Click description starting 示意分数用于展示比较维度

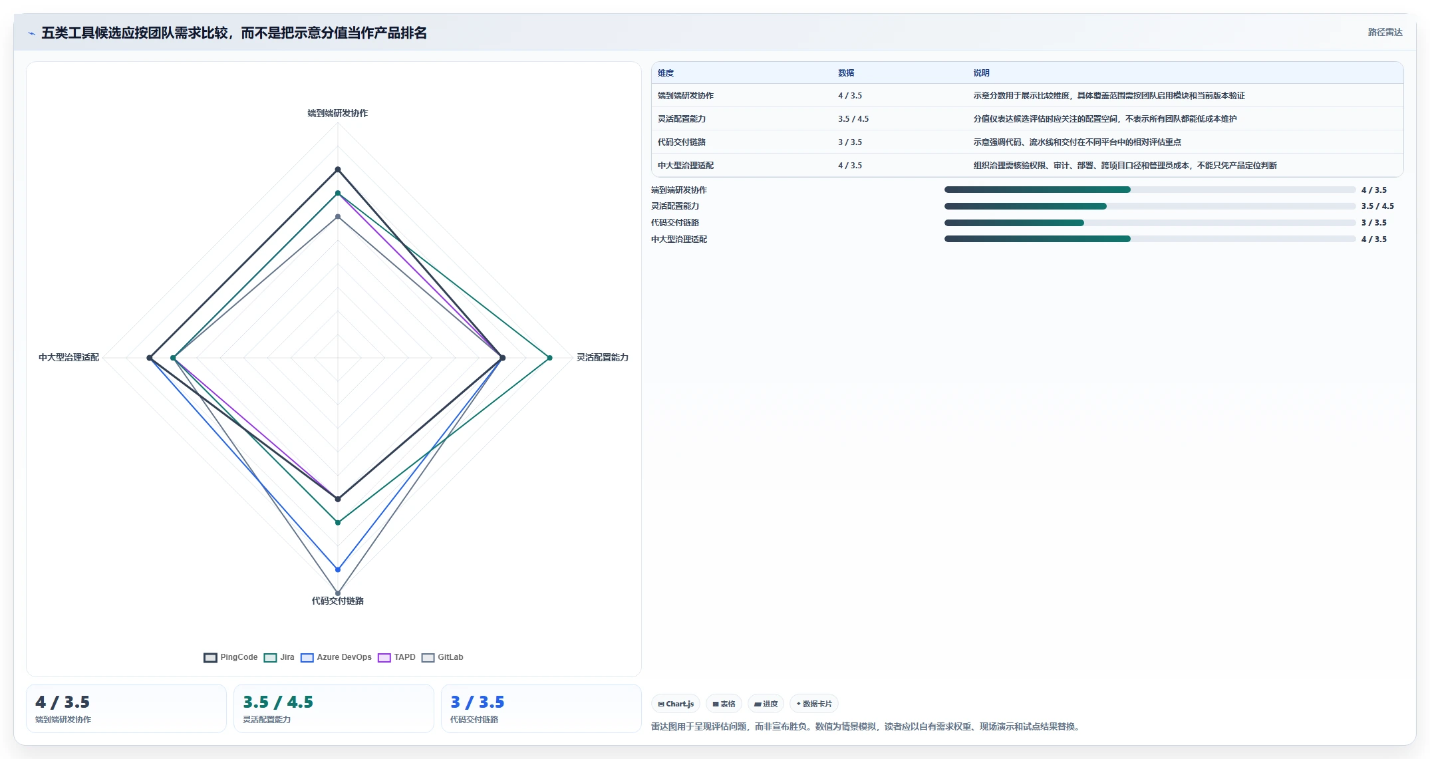tap(1109, 96)
